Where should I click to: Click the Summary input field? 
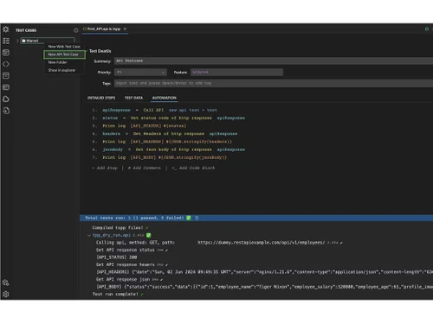[x=274, y=60]
